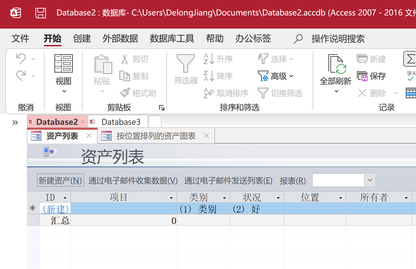Open the 状况 column filter arrow
This screenshot has height=269, width=416.
(278, 198)
